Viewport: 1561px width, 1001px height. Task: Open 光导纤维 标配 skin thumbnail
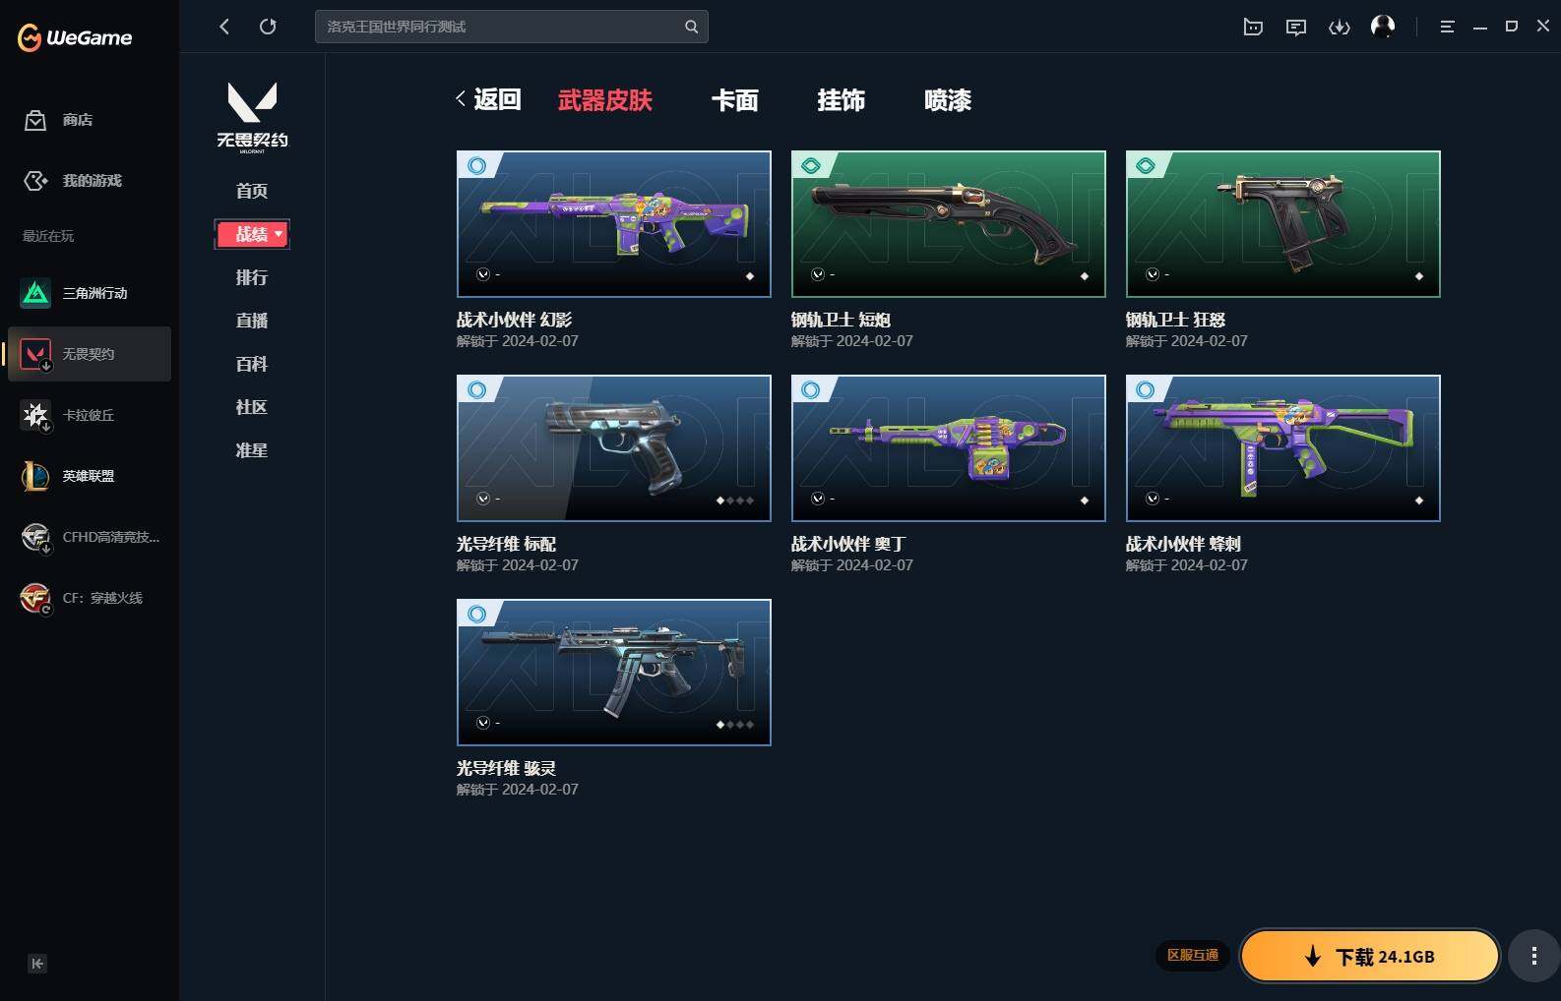point(614,448)
